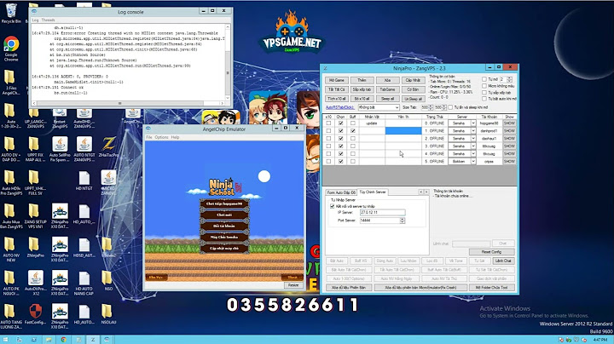Uncheck Buff box in row 1 OFFLINE
The width and height of the screenshot is (614, 344).
[353, 130]
